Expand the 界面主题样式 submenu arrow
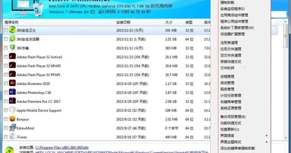Image resolution: width=291 pixels, height=153 pixels. tap(267, 142)
